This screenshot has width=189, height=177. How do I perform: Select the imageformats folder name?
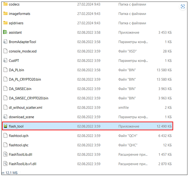19,14
